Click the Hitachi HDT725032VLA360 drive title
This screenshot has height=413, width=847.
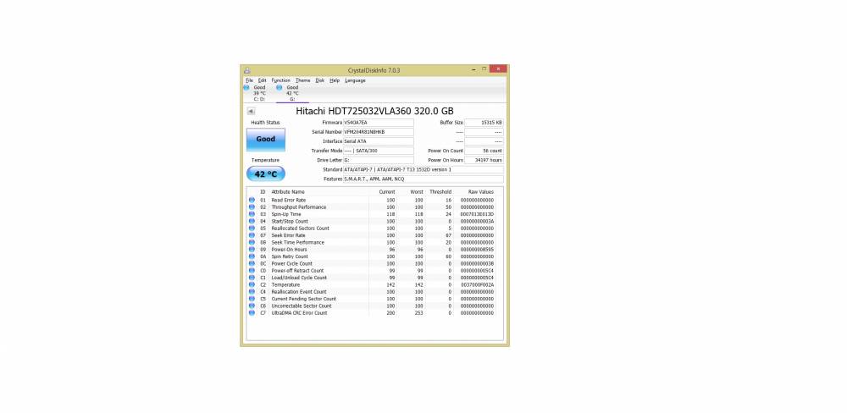point(375,111)
